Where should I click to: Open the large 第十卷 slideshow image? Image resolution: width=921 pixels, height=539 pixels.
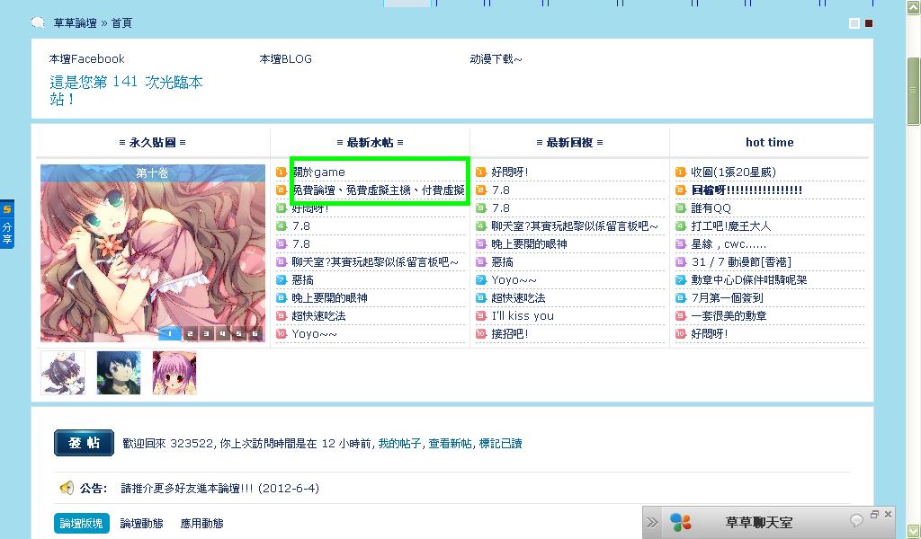(x=153, y=252)
